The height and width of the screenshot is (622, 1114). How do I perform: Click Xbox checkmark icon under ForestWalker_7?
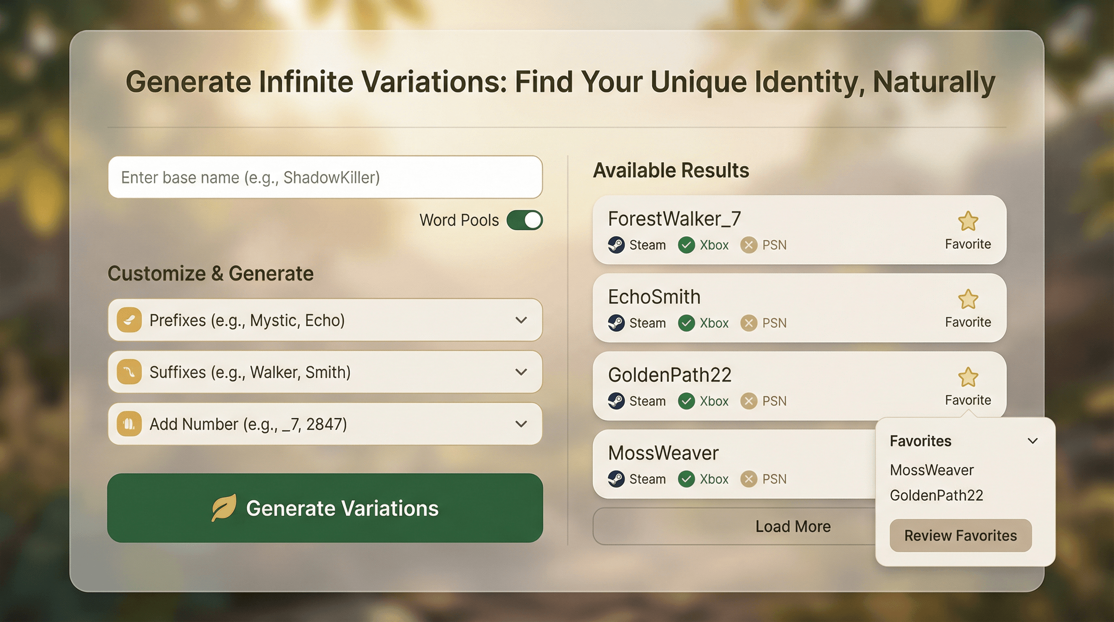point(686,245)
